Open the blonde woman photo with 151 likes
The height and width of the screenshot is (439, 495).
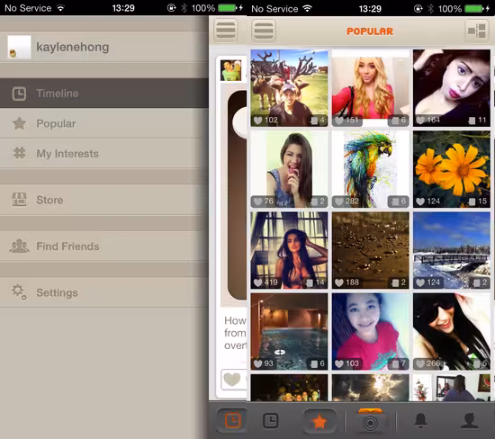pos(370,88)
